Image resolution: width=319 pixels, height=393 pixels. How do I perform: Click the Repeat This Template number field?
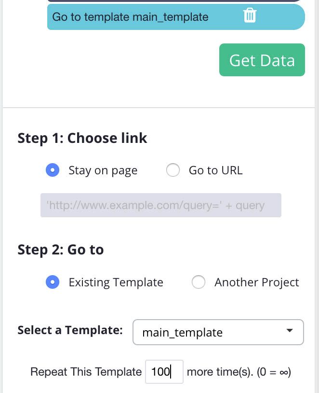click(x=164, y=372)
